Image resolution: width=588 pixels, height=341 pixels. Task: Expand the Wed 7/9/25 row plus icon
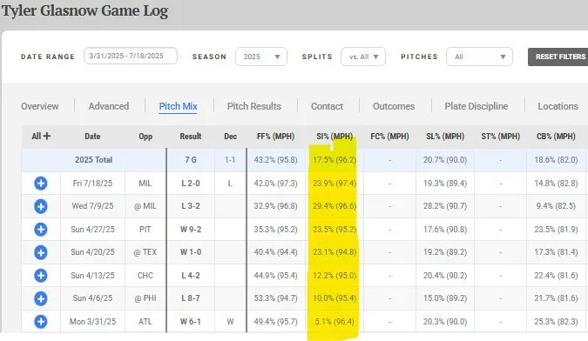41,206
